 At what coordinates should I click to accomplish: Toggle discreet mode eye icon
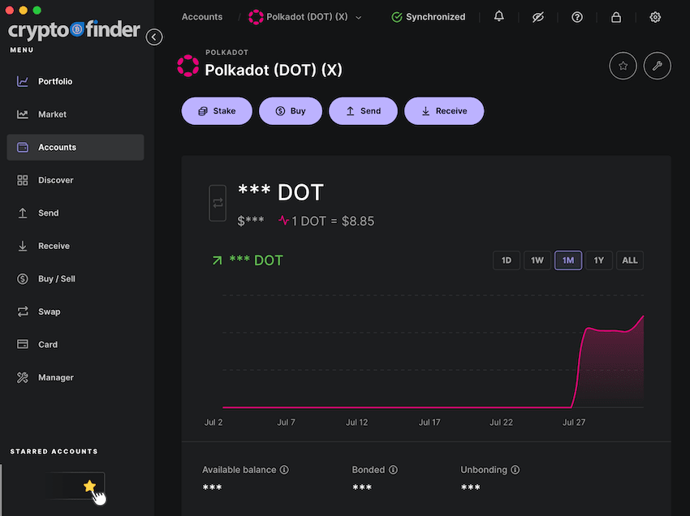point(537,17)
